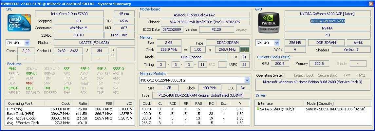Click the L2 cache value 3M

pos(100,51)
